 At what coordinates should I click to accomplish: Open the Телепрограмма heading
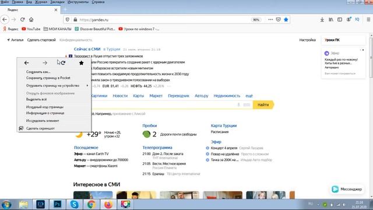pos(157,148)
